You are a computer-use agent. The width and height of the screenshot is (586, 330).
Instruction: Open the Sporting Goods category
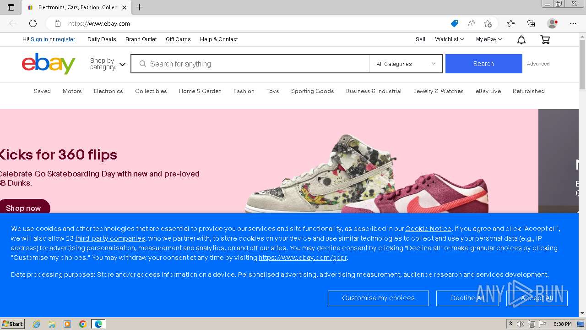pyautogui.click(x=313, y=91)
